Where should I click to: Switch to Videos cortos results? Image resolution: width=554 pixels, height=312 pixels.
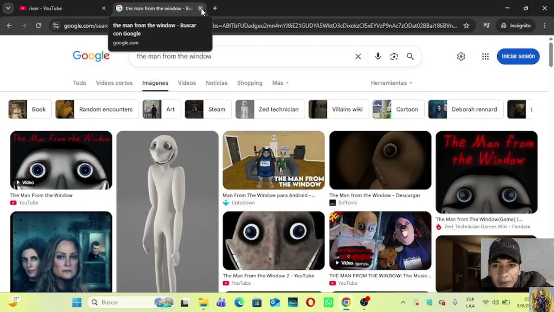pyautogui.click(x=114, y=83)
